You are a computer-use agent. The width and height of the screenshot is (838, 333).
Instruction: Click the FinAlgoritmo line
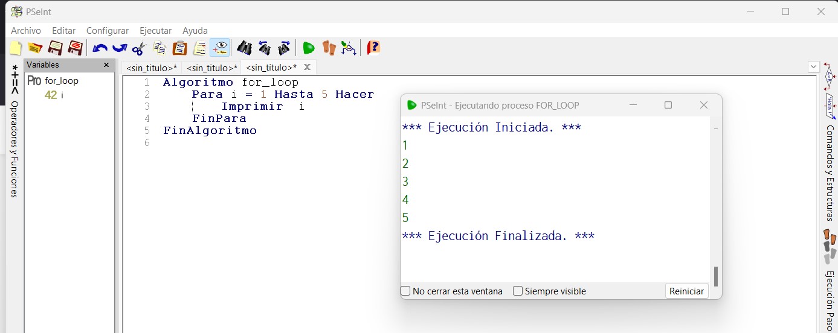[x=210, y=130]
